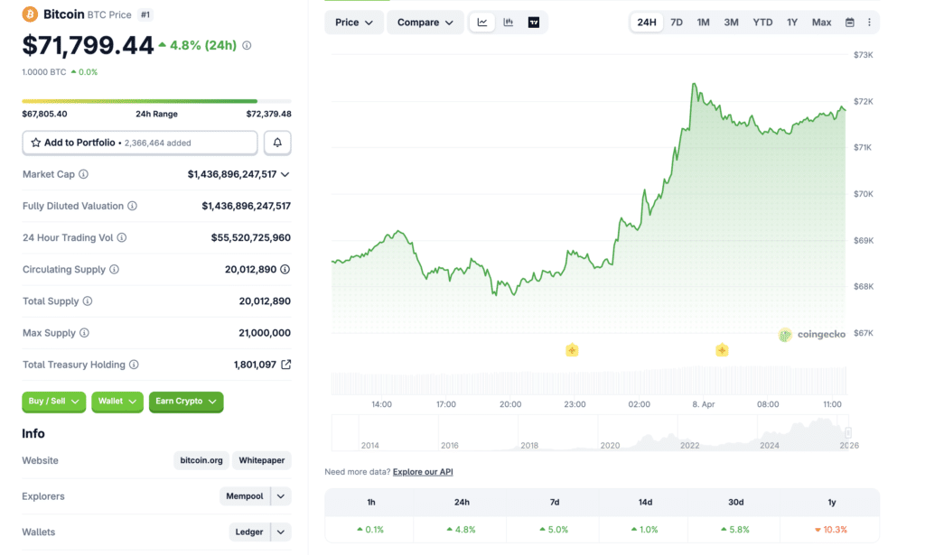The width and height of the screenshot is (925, 555).
Task: Star the coin via Add to Portfolio
Action: pyautogui.click(x=37, y=142)
